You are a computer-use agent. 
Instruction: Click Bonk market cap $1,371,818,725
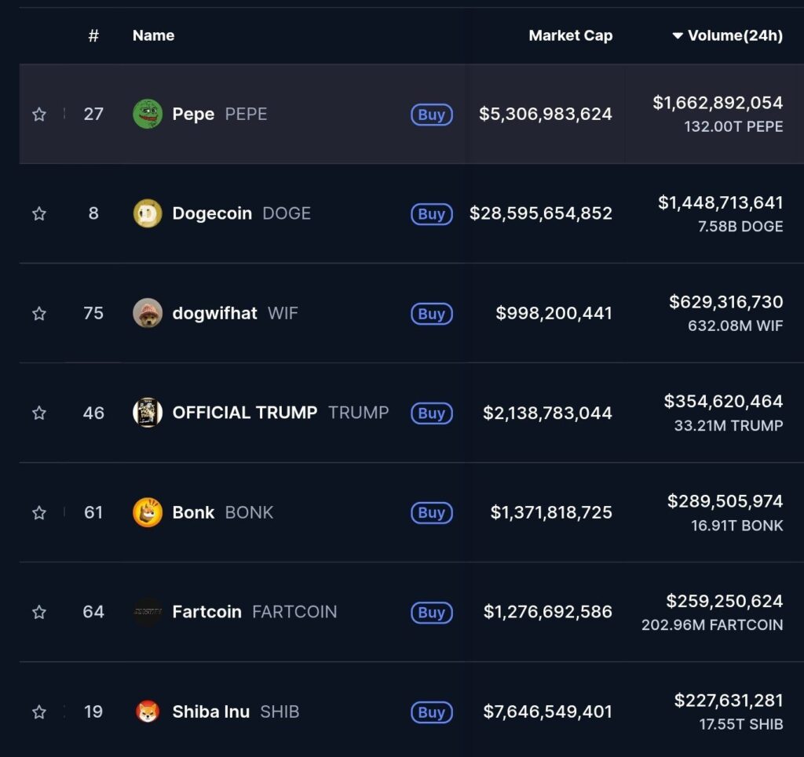[x=551, y=512]
